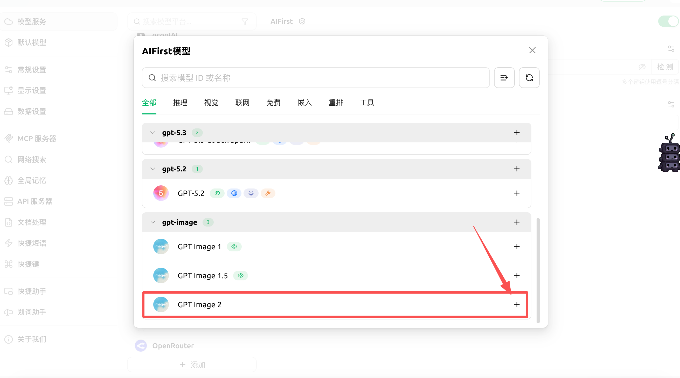Open 网络搜索 in settings sidebar

tap(59, 159)
